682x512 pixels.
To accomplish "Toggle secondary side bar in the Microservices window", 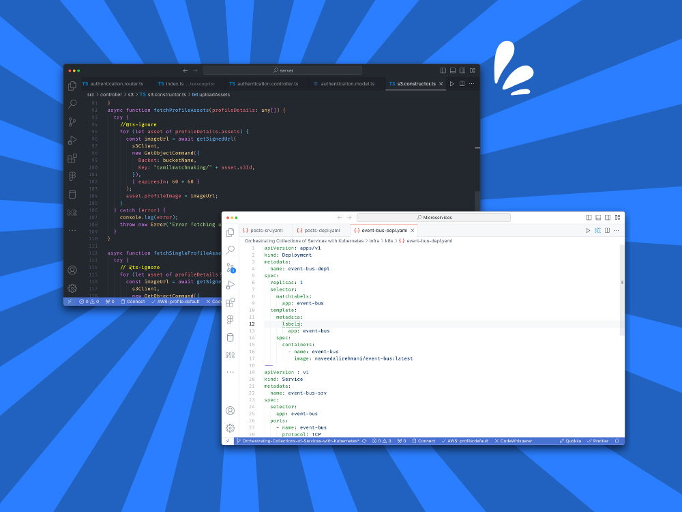I will click(608, 217).
